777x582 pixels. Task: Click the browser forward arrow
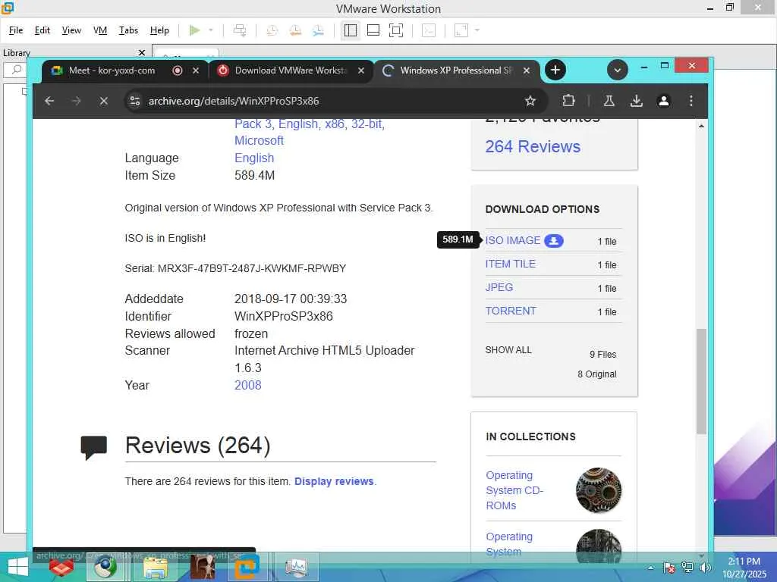[76, 101]
